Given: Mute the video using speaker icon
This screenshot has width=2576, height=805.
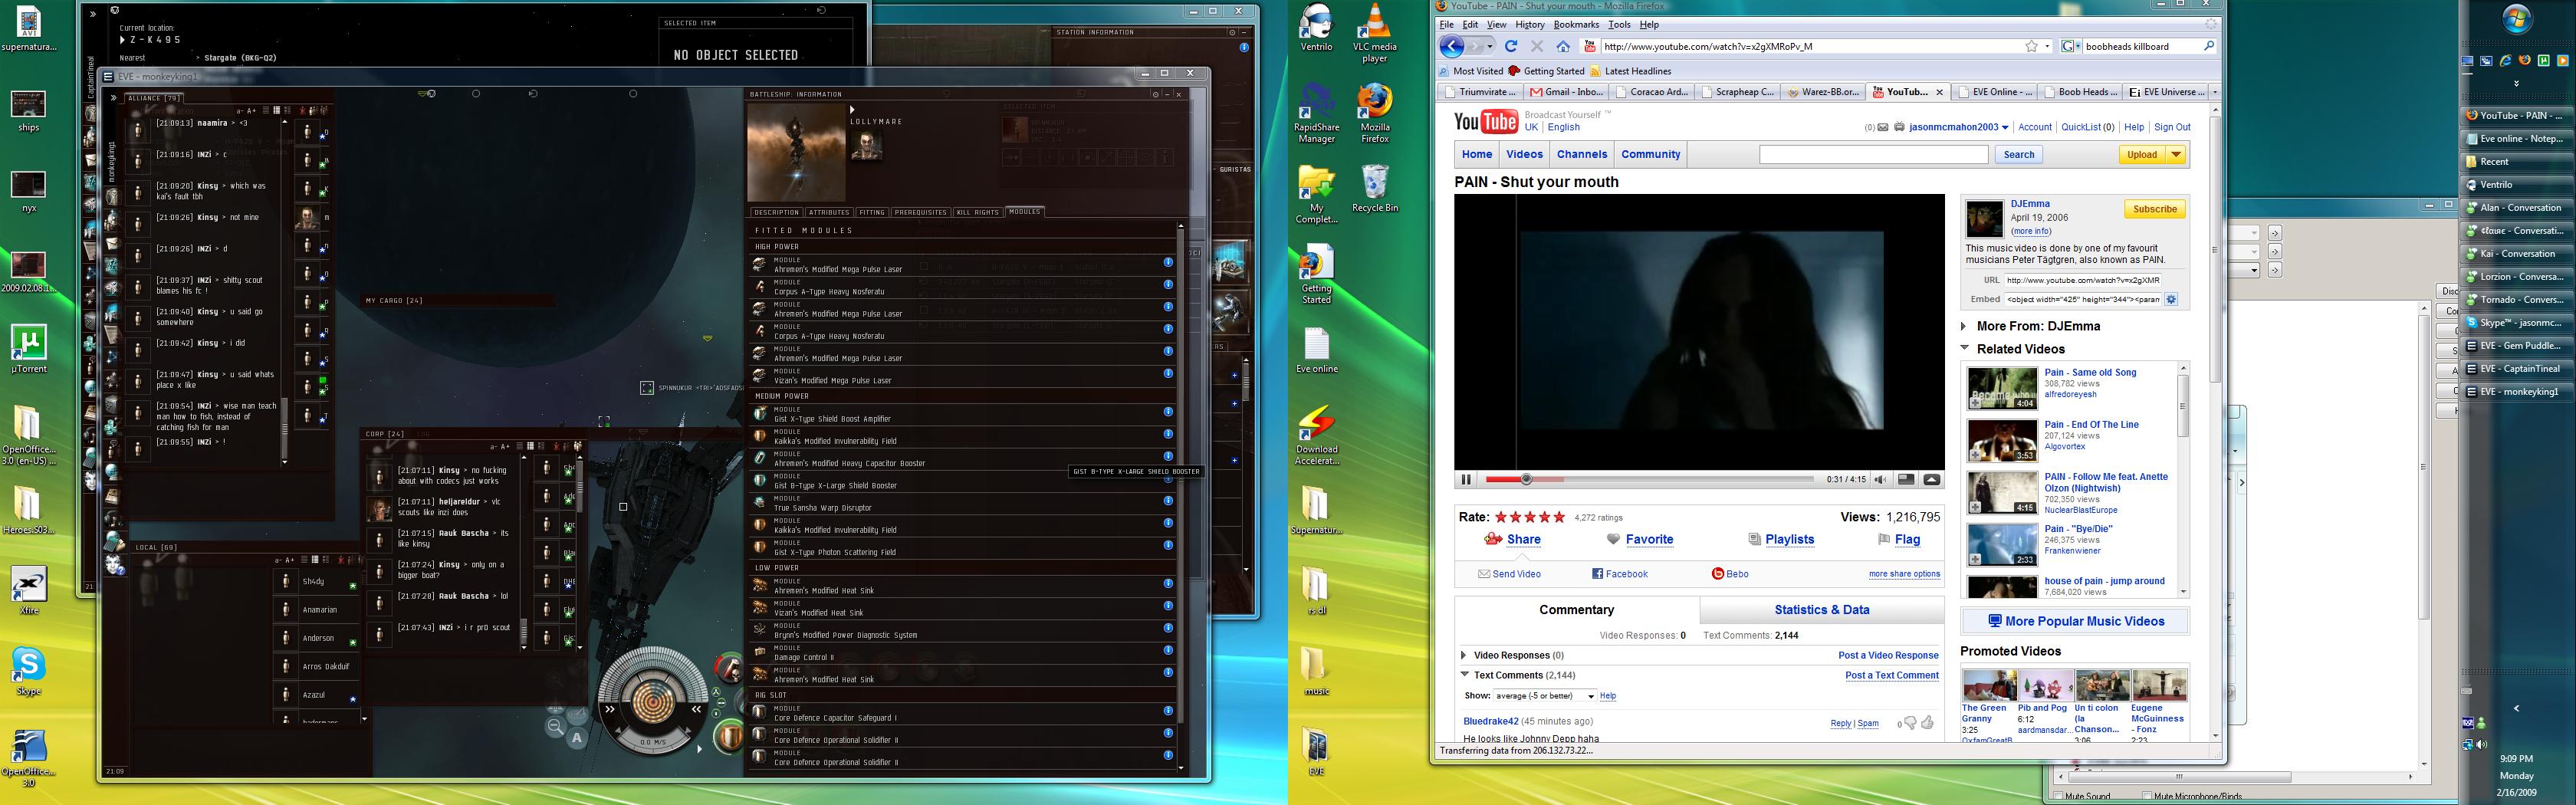Looking at the screenshot, I should pos(1880,480).
